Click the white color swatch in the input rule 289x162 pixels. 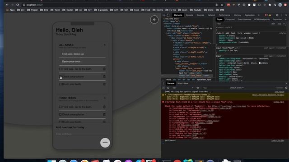[260, 63]
